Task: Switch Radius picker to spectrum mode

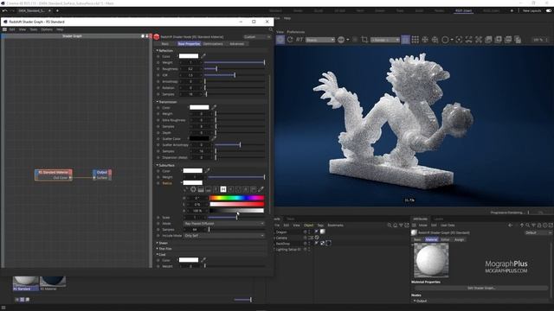Action: pyautogui.click(x=201, y=189)
